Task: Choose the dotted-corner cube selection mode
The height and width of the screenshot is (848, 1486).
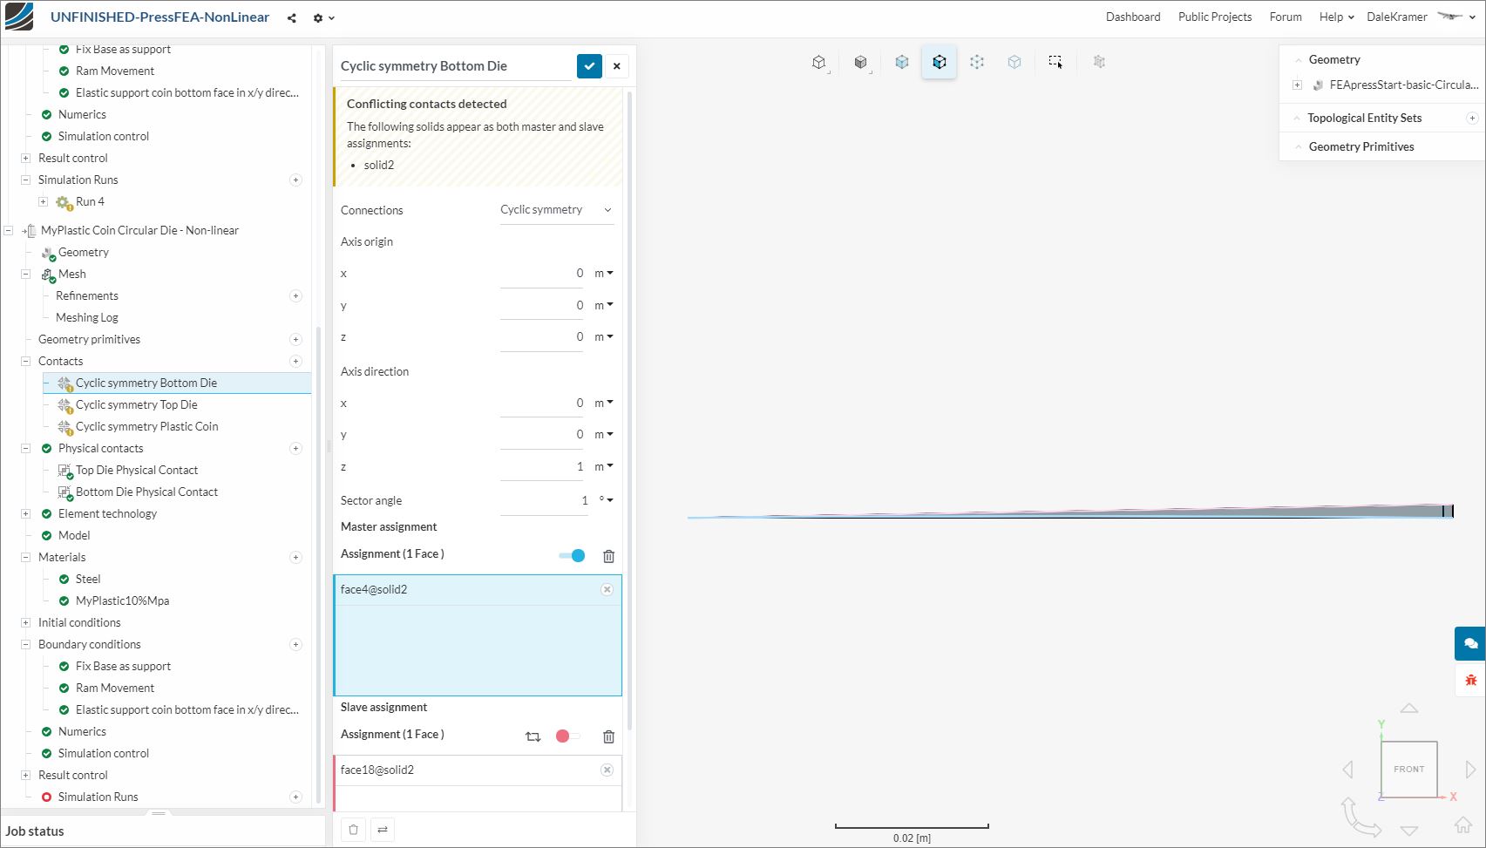Action: 977,62
